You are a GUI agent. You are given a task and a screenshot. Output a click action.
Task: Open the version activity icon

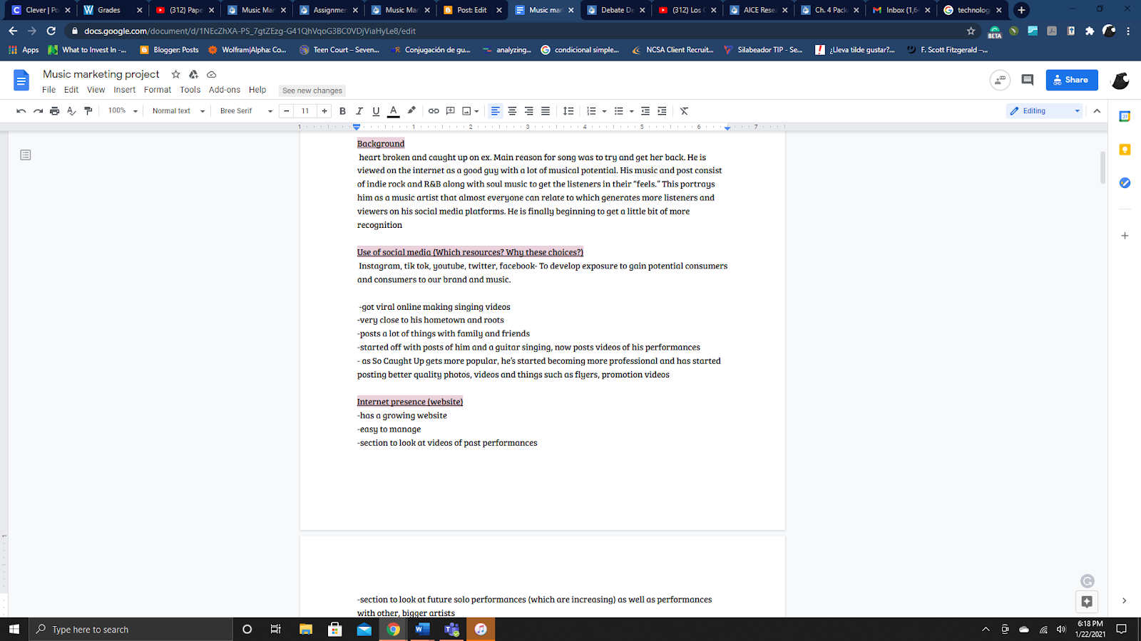[1000, 80]
